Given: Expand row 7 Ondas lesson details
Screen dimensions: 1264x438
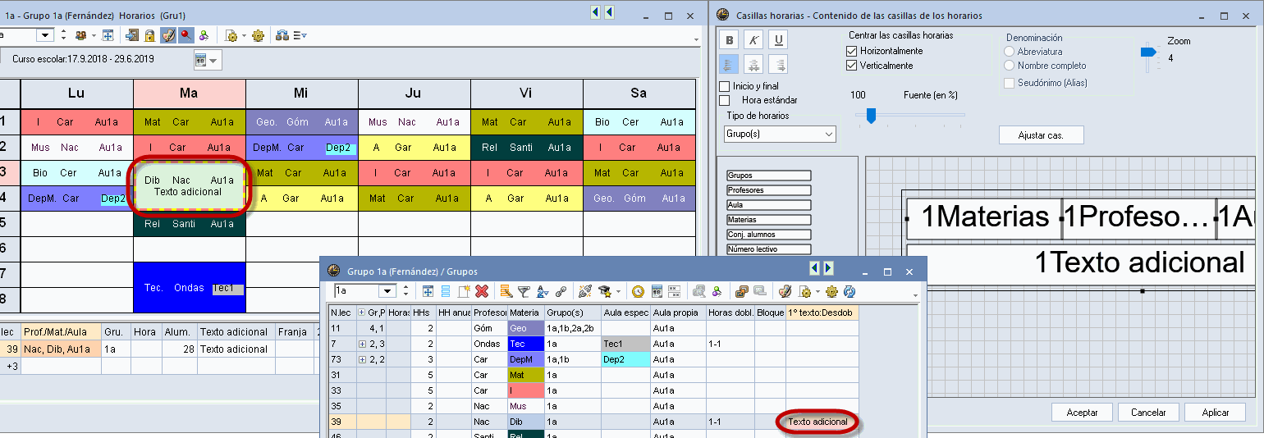Looking at the screenshot, I should coord(363,343).
